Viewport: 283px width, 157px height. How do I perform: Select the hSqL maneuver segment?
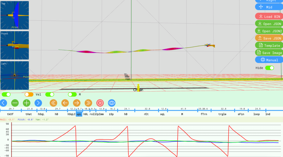[41, 114]
